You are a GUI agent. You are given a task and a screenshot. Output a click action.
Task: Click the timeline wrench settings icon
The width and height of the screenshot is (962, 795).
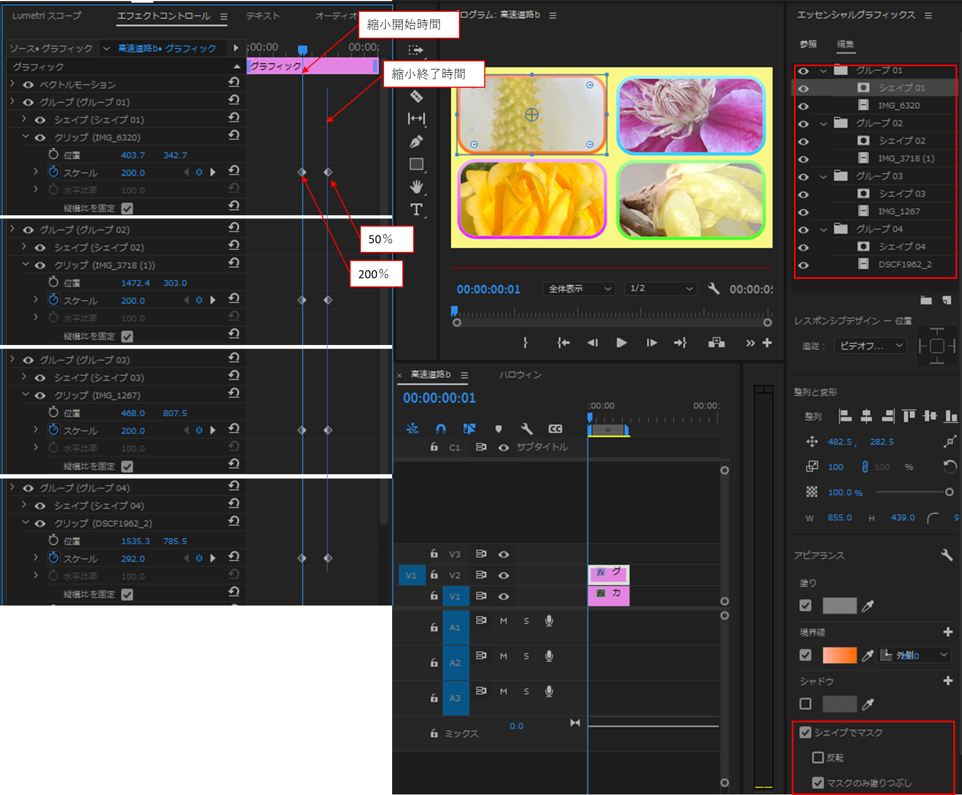tap(527, 429)
